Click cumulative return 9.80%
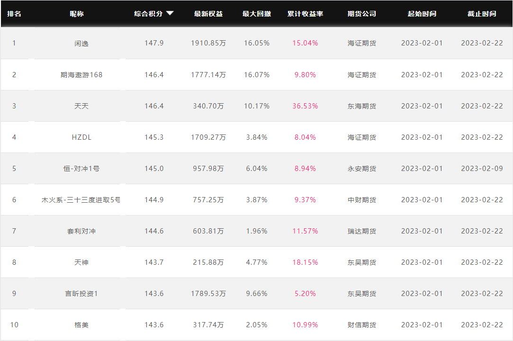The width and height of the screenshot is (513, 341). [305, 75]
